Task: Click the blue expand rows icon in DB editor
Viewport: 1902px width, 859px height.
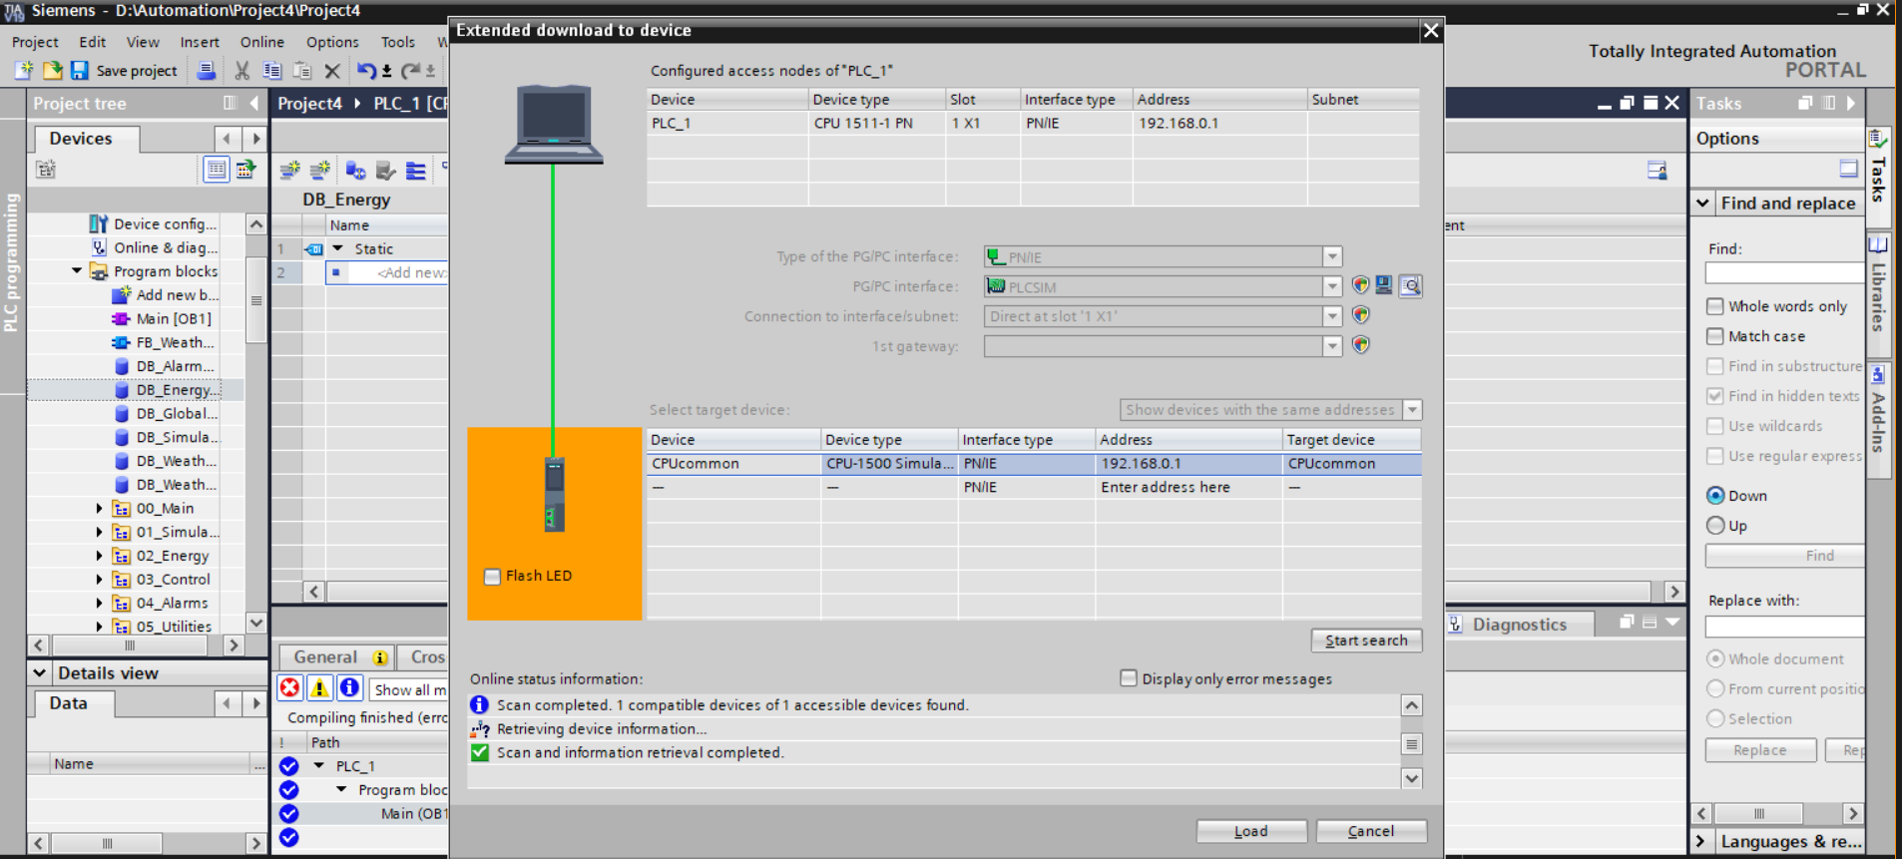Action: click(x=416, y=171)
